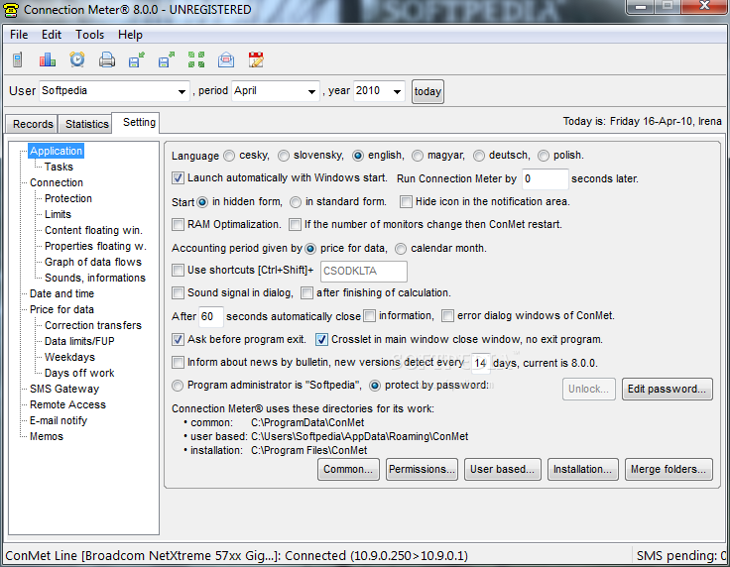Enable Use shortcuts Ctrl+Shift checkbox
The width and height of the screenshot is (730, 567).
click(178, 271)
